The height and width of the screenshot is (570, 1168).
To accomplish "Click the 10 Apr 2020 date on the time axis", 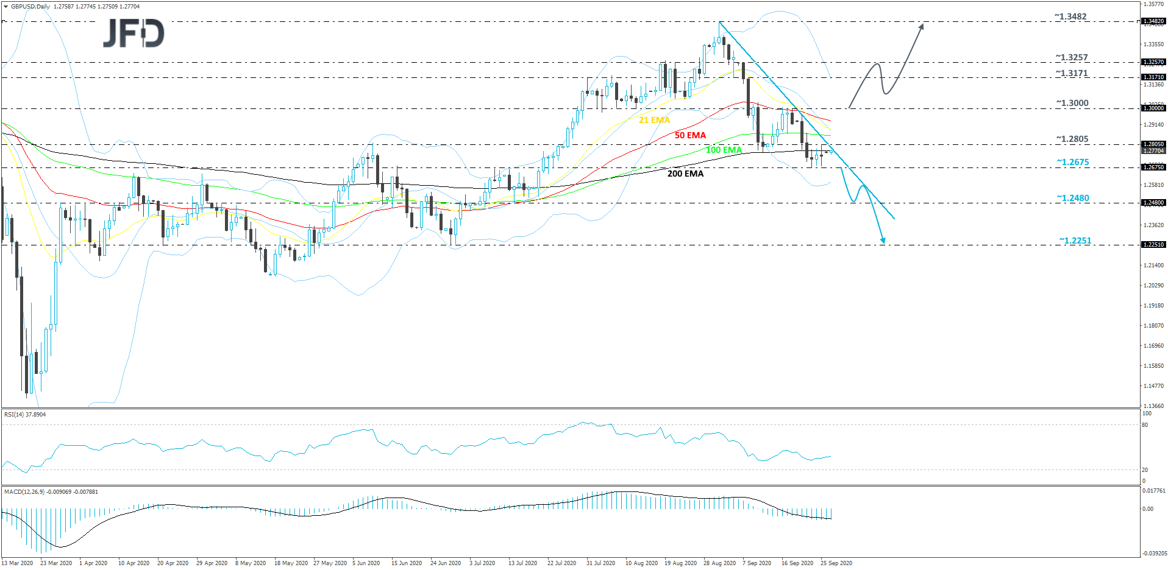I will tap(134, 563).
